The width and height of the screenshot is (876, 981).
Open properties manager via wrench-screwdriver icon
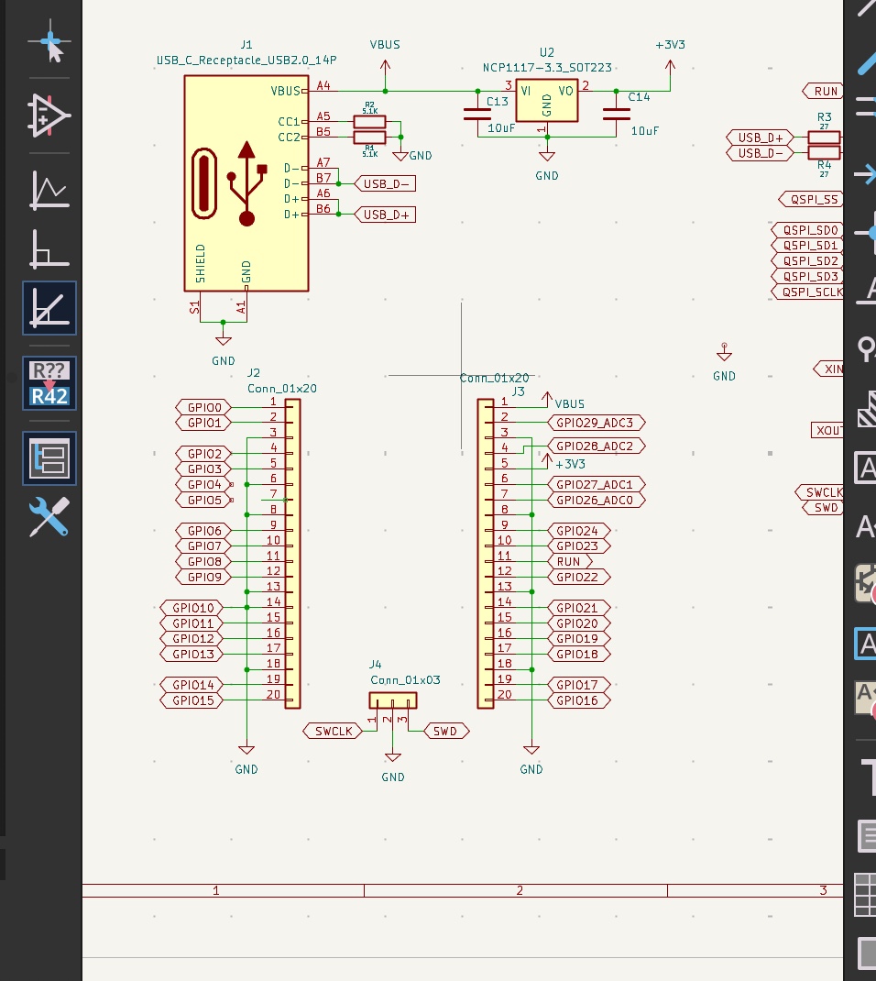coord(49,517)
